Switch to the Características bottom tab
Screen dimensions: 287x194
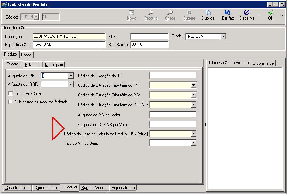18,188
